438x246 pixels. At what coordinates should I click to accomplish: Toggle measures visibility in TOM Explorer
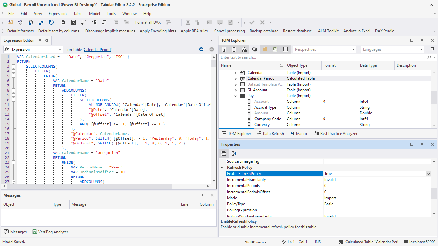pyautogui.click(x=224, y=49)
